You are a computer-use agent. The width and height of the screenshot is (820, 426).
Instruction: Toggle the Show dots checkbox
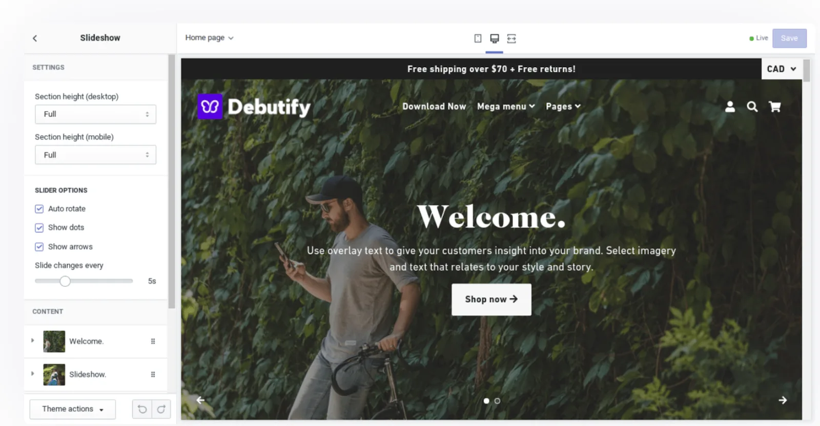(x=39, y=228)
